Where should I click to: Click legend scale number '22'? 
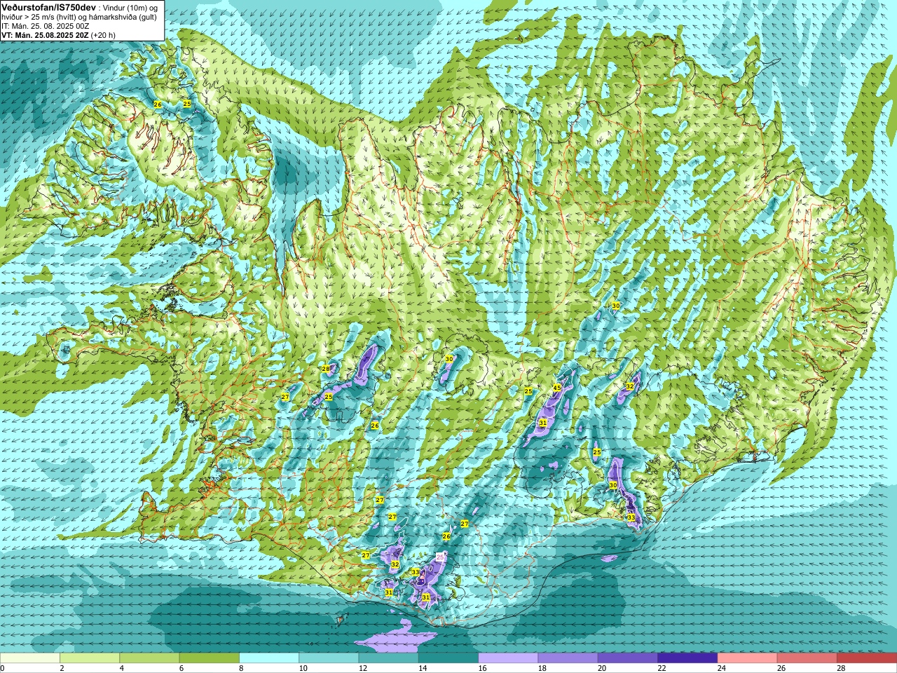662,668
